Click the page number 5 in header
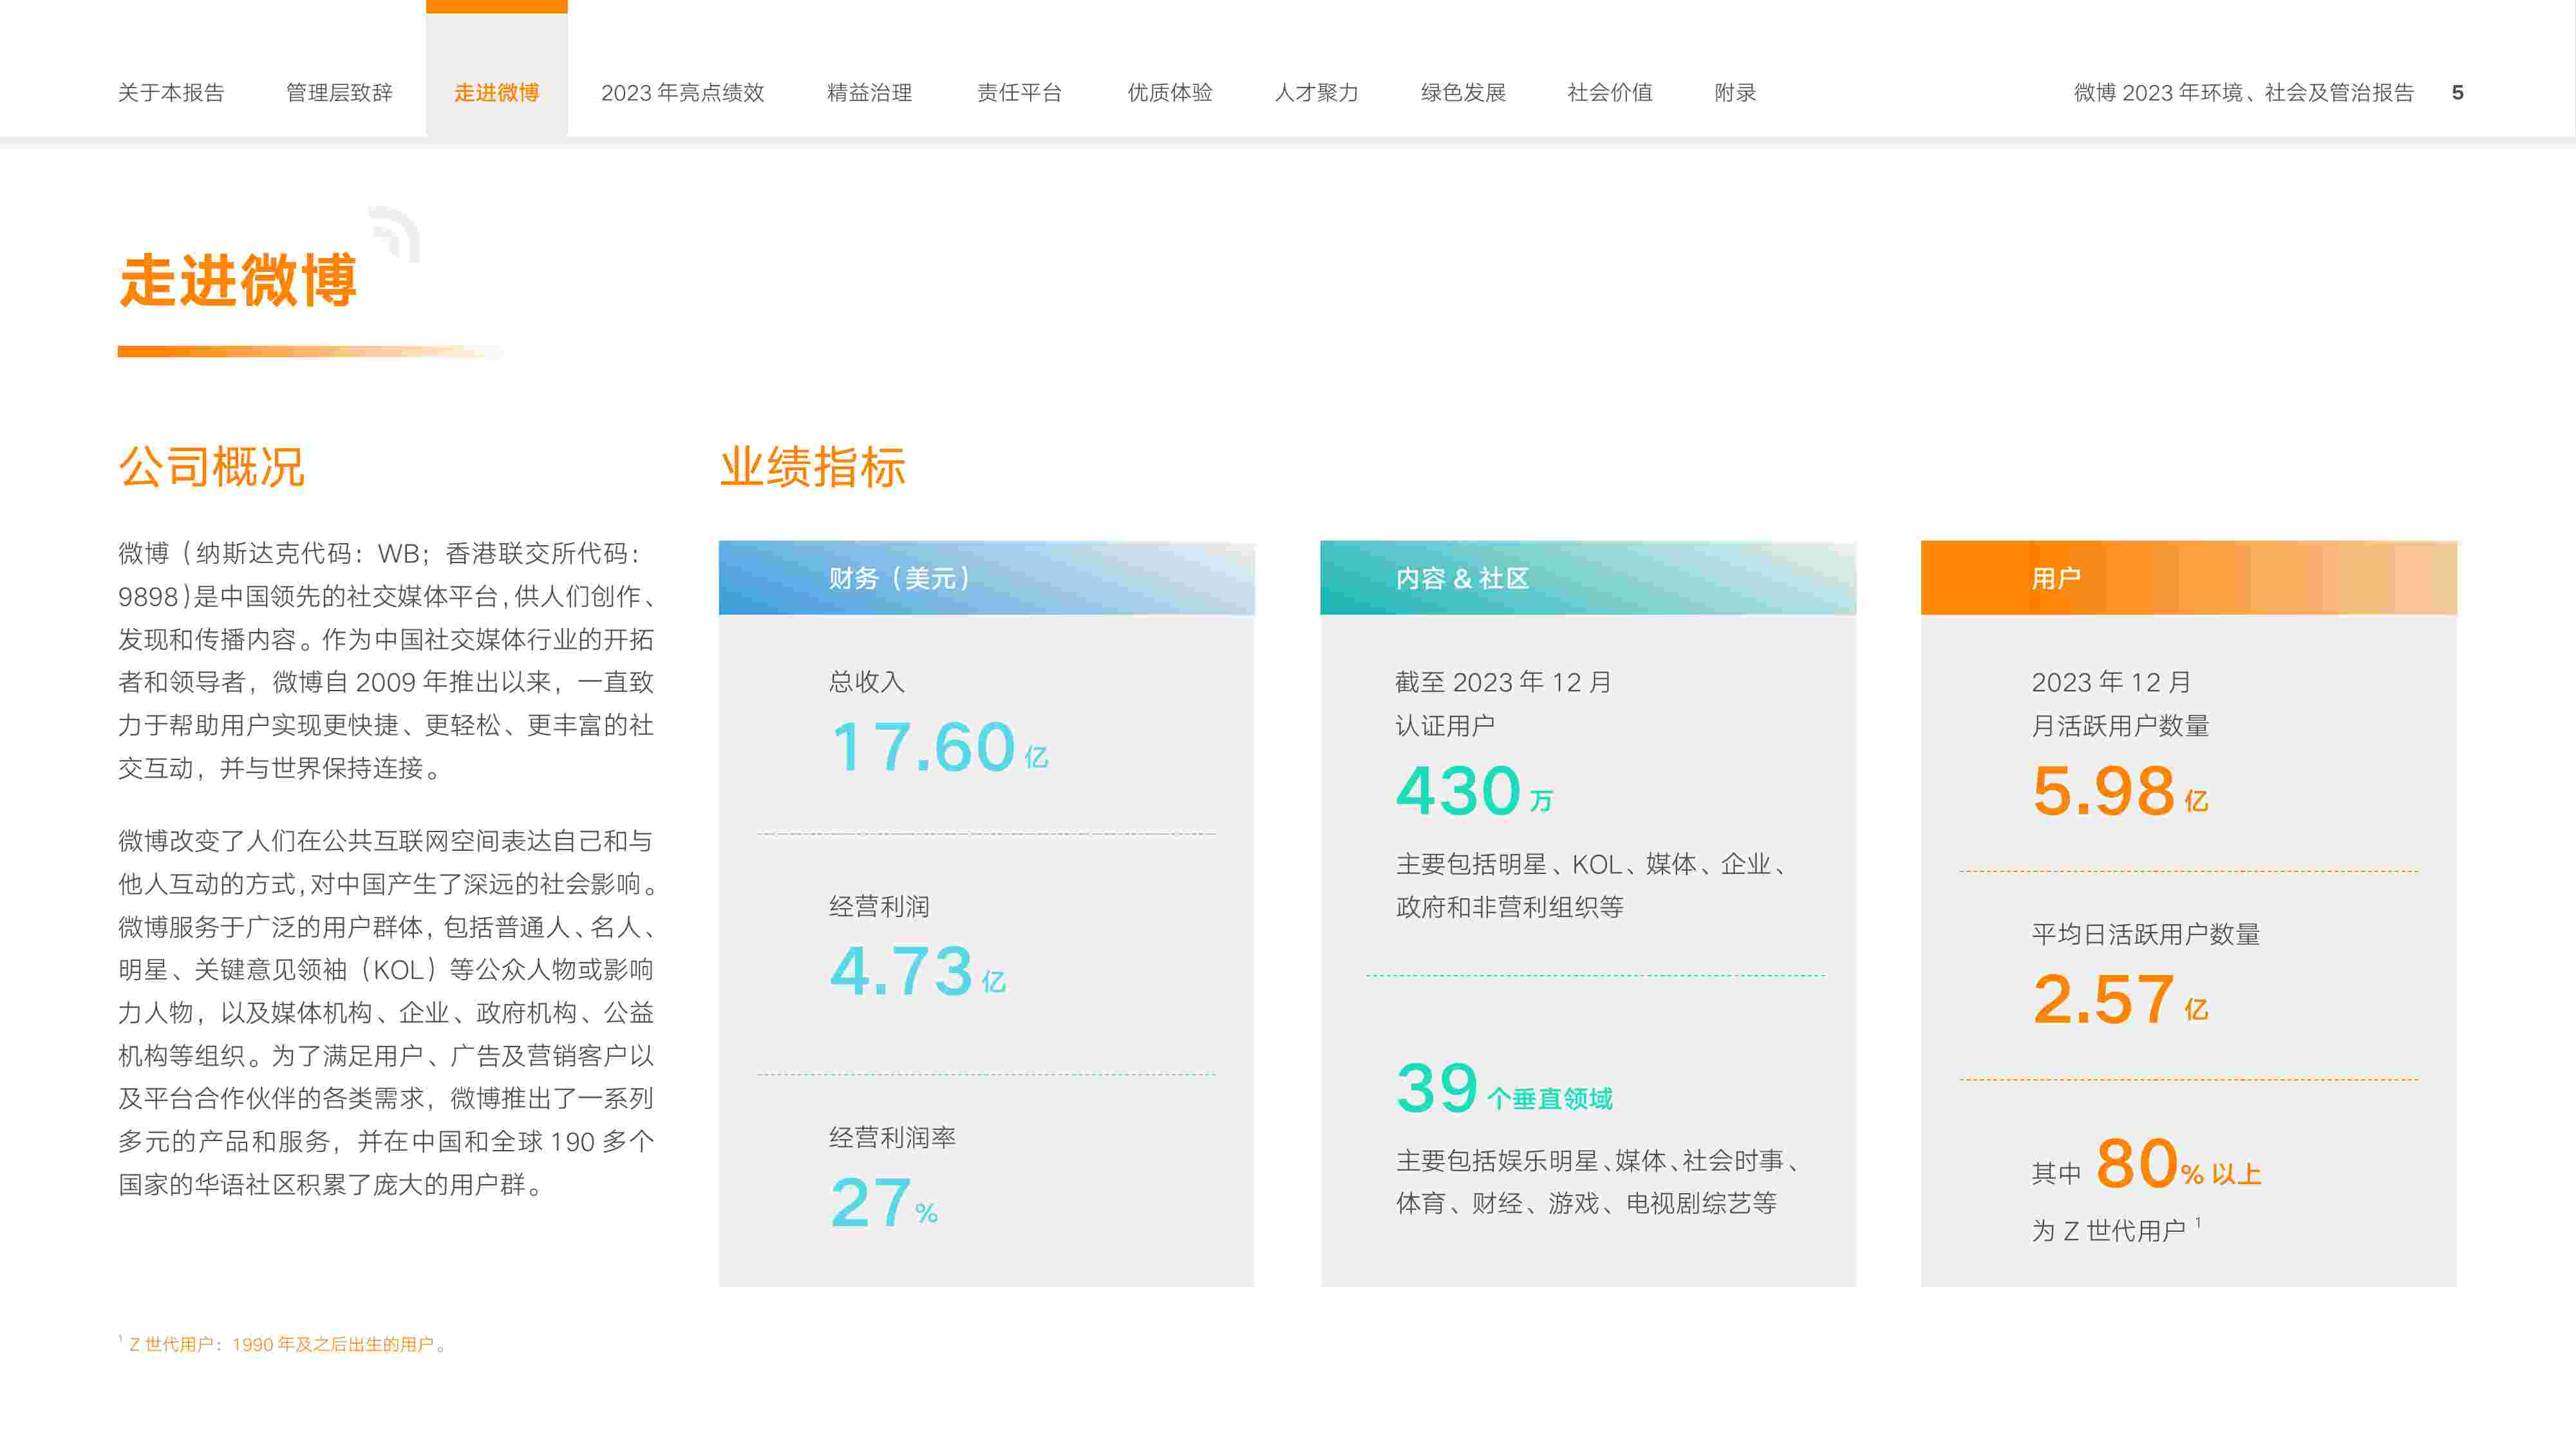The width and height of the screenshot is (2576, 1448). pos(2457,93)
